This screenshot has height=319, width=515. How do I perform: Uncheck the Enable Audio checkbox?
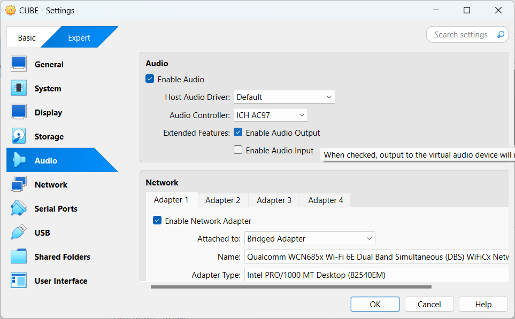coord(150,79)
